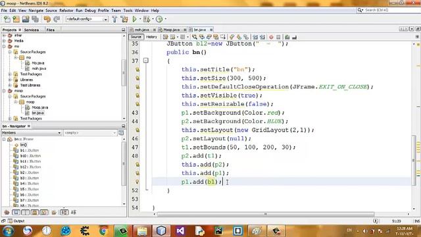The width and height of the screenshot is (421, 237).
Task: Click the Build Project hammer icon
Action: click(x=114, y=19)
